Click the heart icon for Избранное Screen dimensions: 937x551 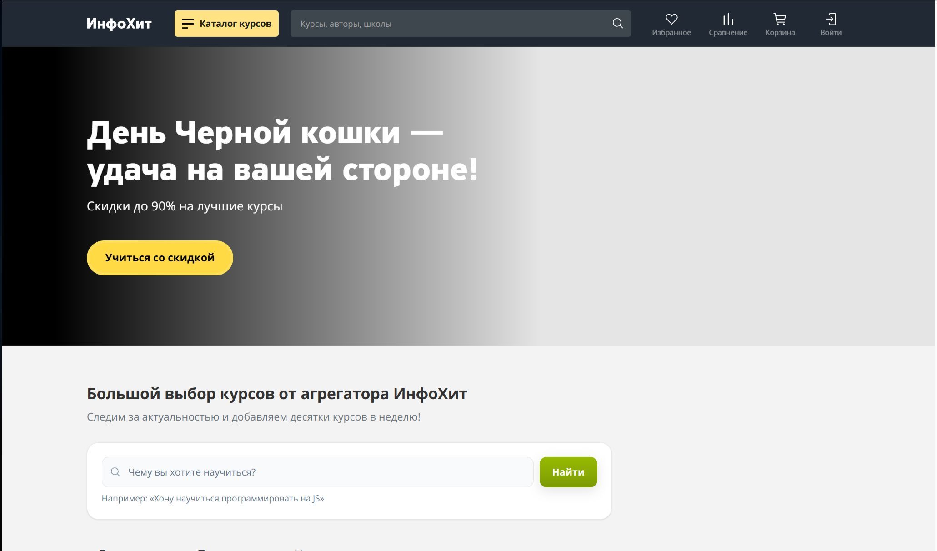[x=671, y=19]
